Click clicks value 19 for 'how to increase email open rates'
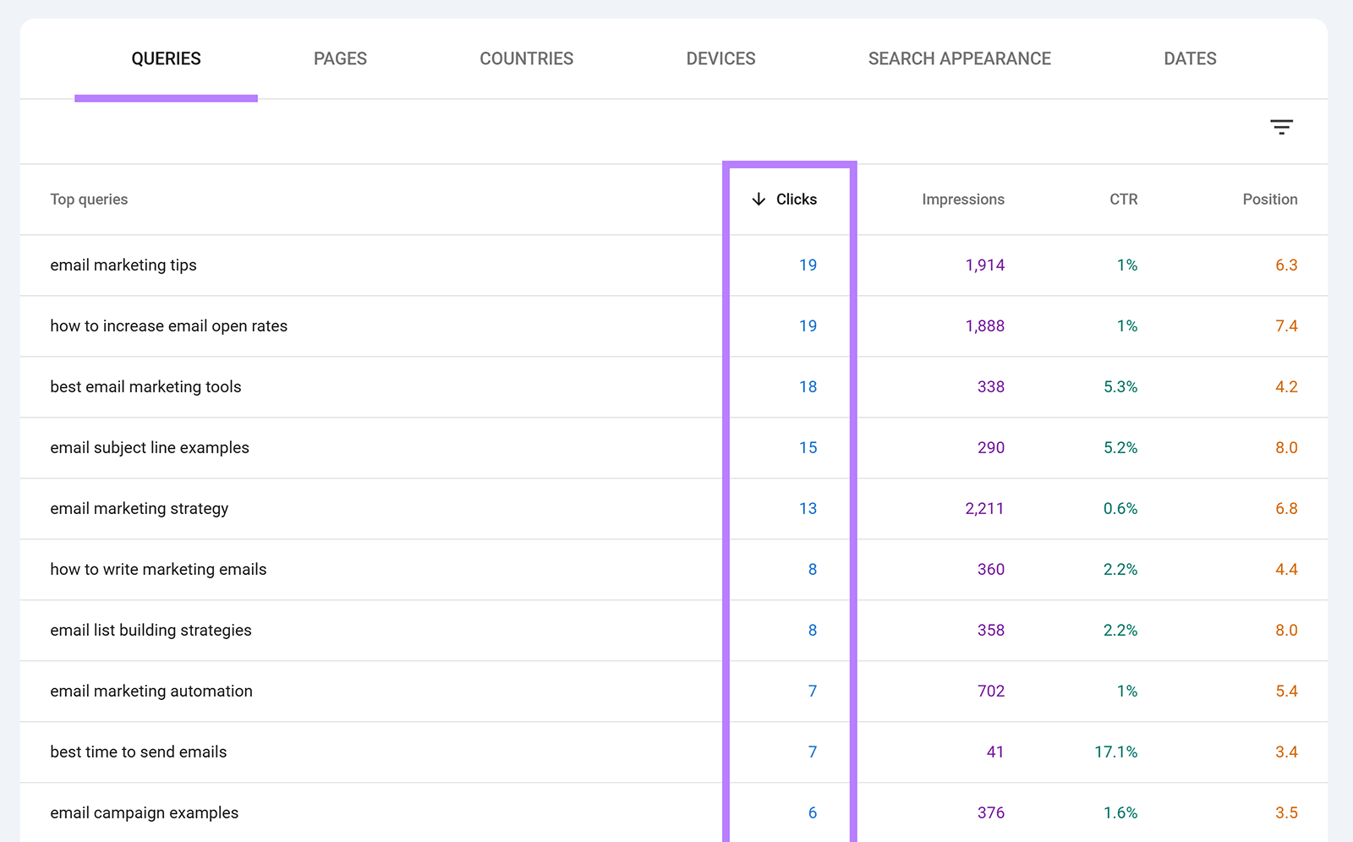Viewport: 1353px width, 842px height. click(808, 325)
